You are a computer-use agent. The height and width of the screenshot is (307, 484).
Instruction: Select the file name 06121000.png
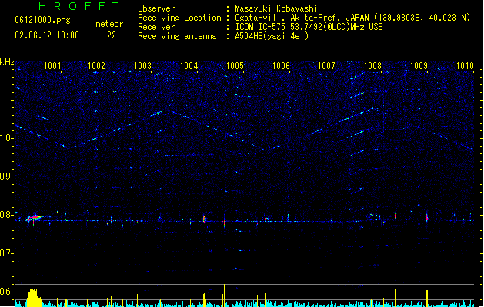42,20
